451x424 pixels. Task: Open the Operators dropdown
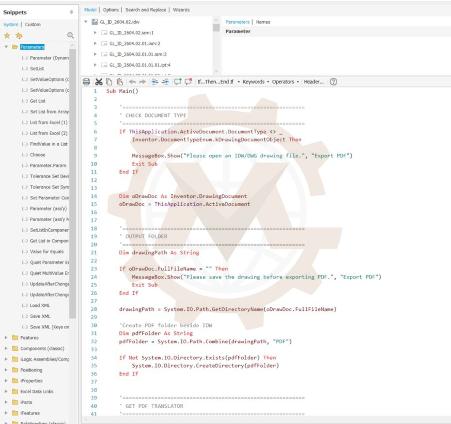[285, 82]
